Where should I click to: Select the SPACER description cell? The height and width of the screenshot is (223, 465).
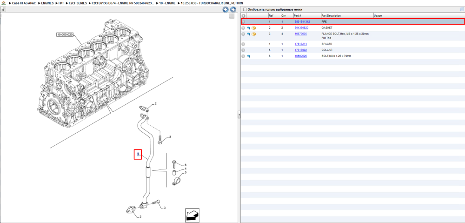347,44
